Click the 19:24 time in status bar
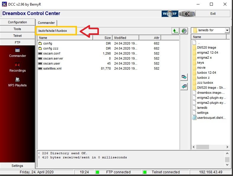 [x=84, y=172]
